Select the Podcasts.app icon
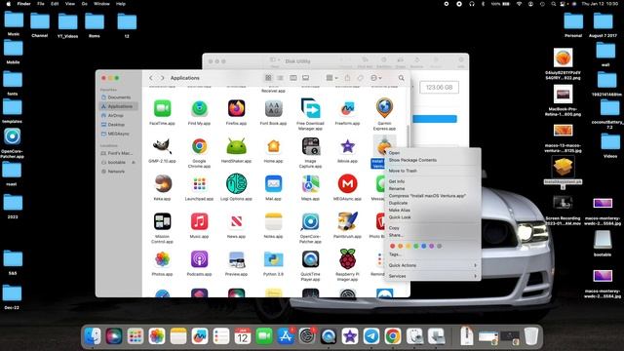This screenshot has height=351, width=624. [x=199, y=259]
